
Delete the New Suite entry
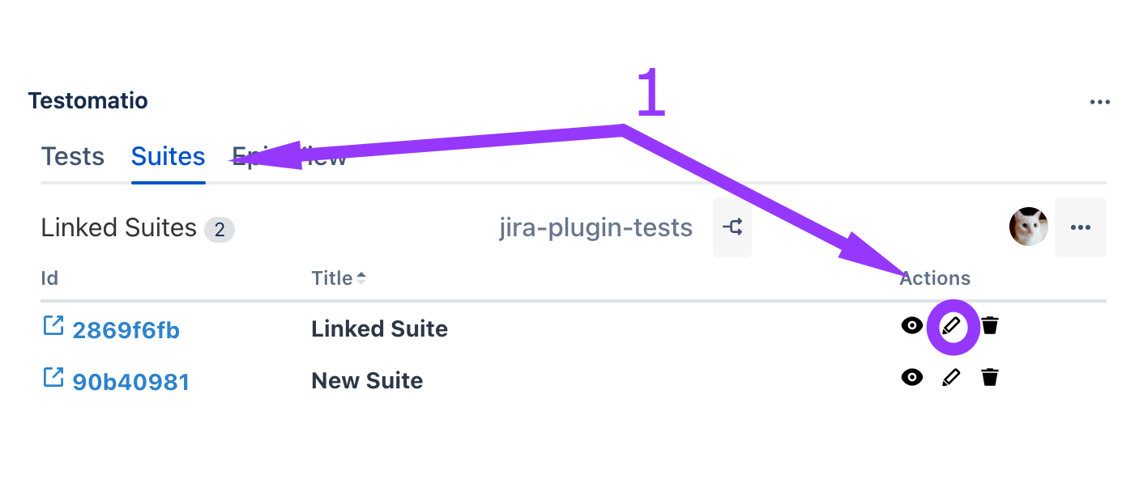tap(990, 377)
